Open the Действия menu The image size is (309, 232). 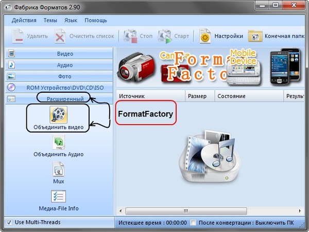click(x=24, y=20)
